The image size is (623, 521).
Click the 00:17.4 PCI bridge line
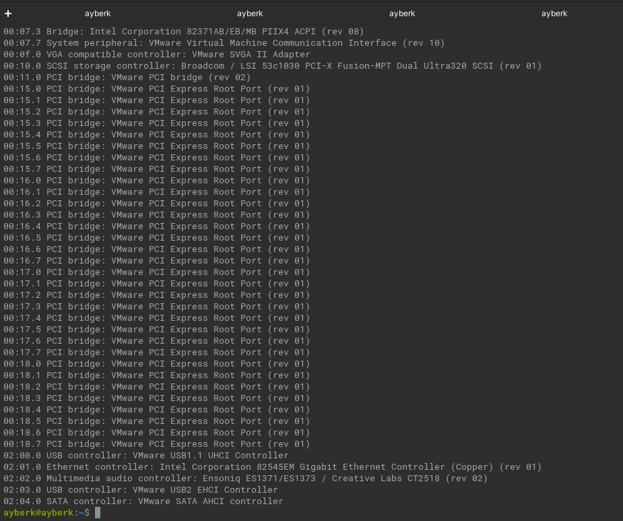156,318
